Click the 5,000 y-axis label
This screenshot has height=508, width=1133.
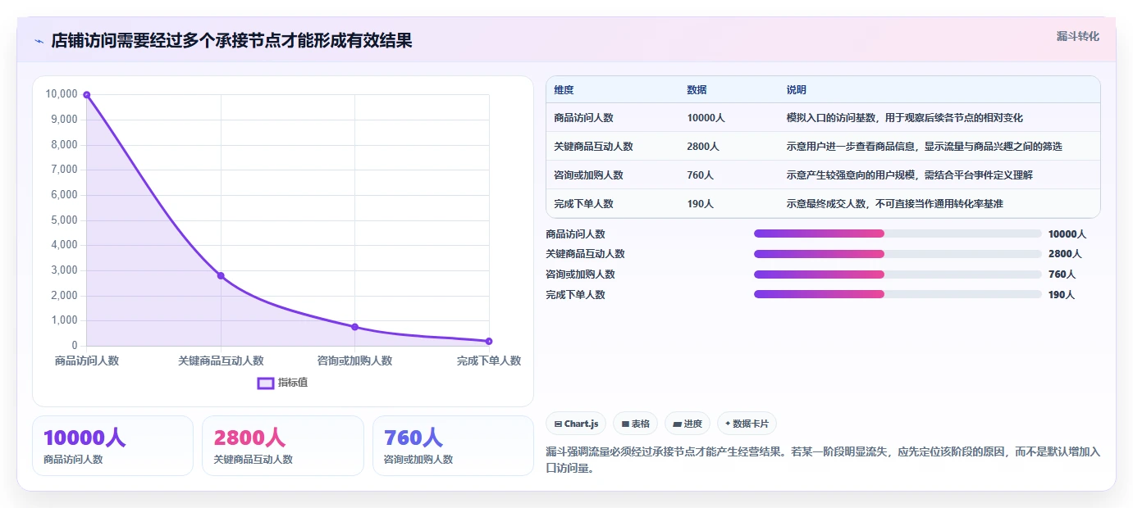(x=63, y=220)
